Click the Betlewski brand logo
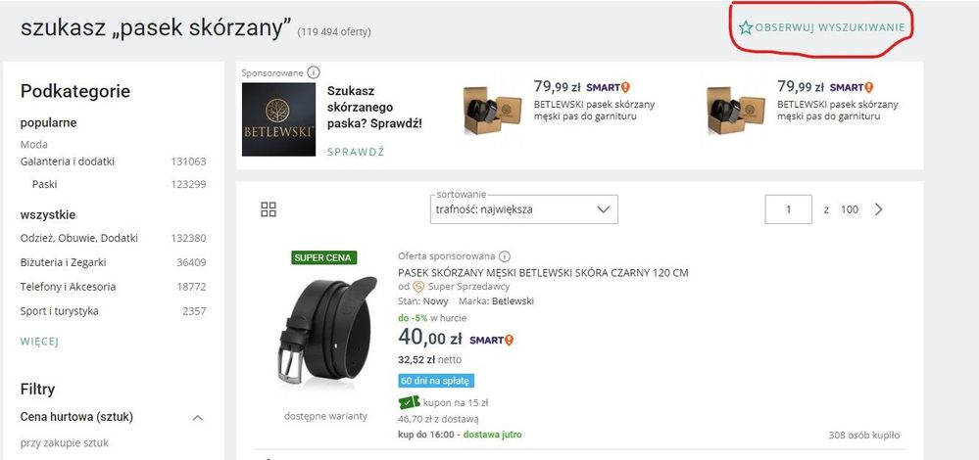 [x=278, y=119]
